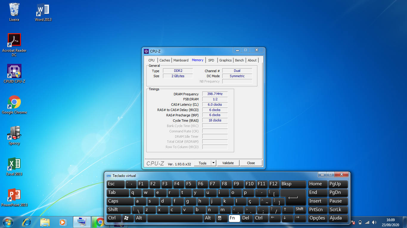Click the DRAM Frequency value field
The height and width of the screenshot is (228, 407).
tap(215, 94)
